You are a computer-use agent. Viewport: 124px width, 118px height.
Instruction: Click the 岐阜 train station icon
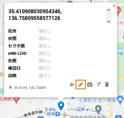pyautogui.click(x=58, y=114)
